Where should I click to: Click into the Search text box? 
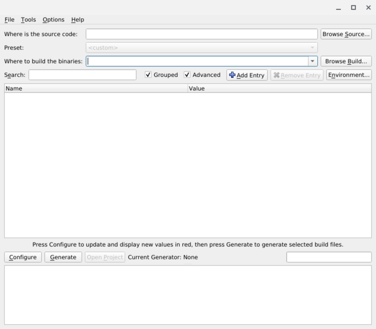(82, 75)
